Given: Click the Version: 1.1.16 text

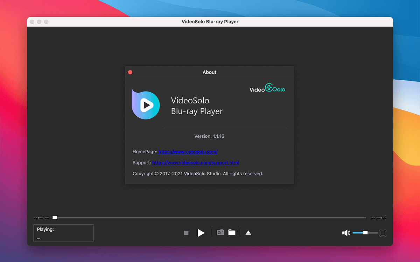Looking at the screenshot, I should point(209,136).
